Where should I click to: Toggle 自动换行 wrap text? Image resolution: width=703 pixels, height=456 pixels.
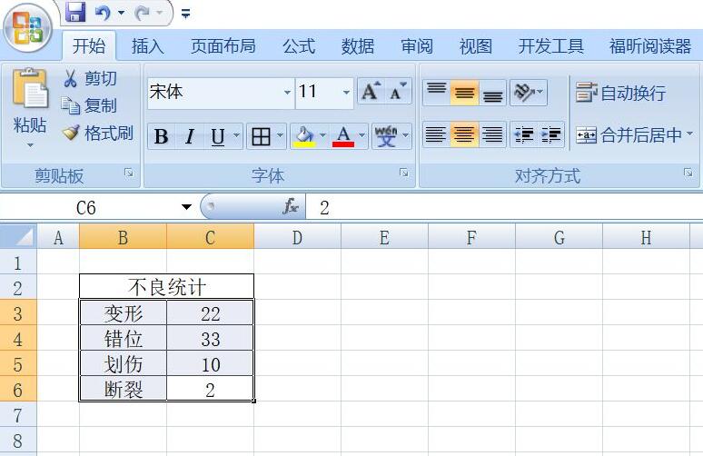[x=620, y=93]
